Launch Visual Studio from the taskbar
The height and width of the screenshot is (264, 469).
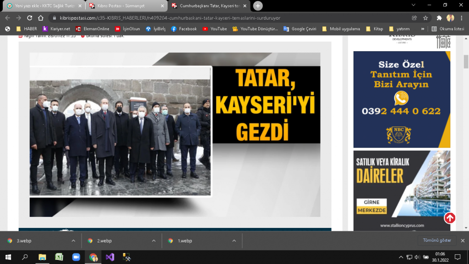coord(110,257)
